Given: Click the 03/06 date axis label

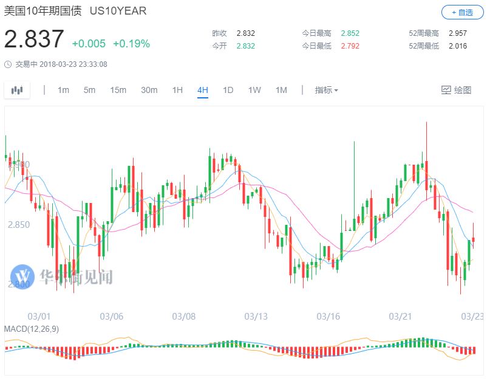Looking at the screenshot, I should [111, 316].
